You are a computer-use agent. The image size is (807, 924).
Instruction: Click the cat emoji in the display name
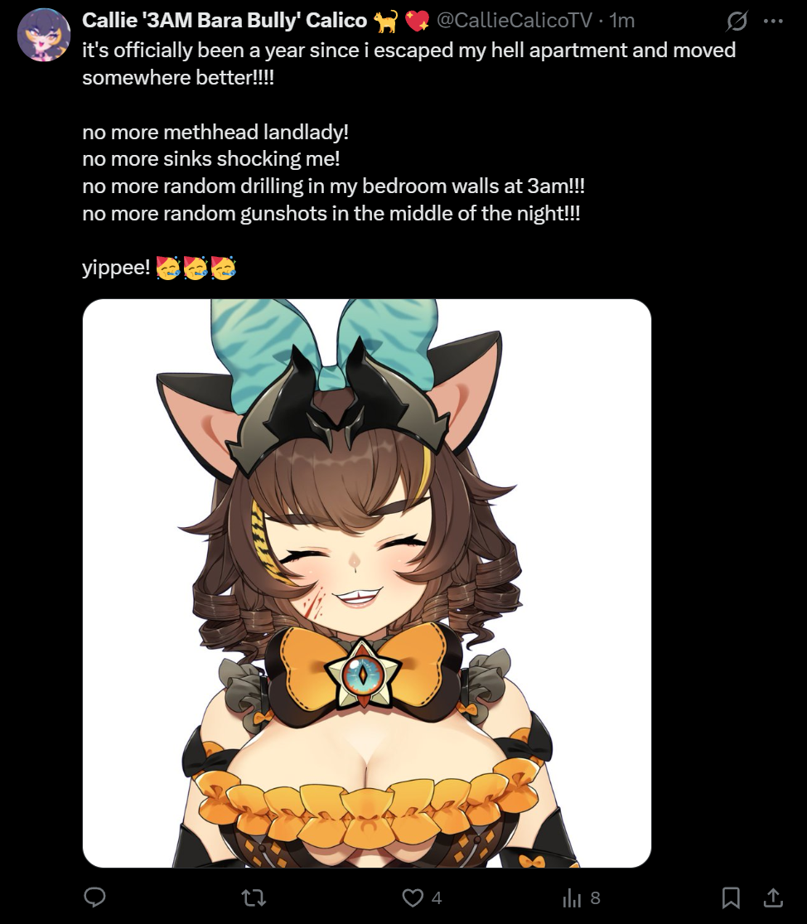pyautogui.click(x=386, y=22)
